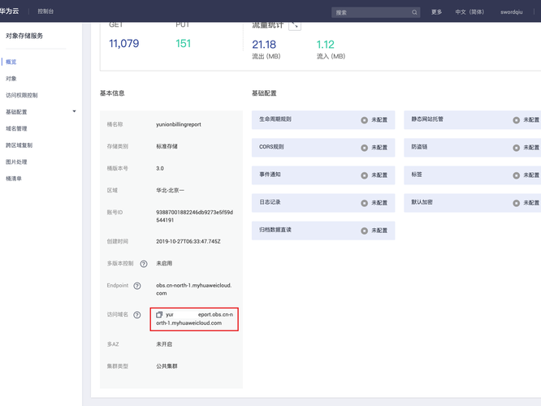Image resolution: width=541 pixels, height=406 pixels.
Task: Open the 对象 sidebar menu item
Action: click(x=11, y=79)
